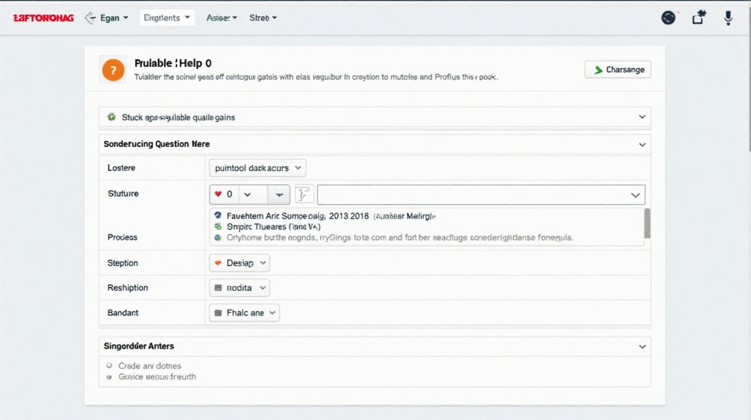Viewport: 751px width, 420px height.
Task: Click the small icon button beside Stuture dropdown
Action: [304, 194]
